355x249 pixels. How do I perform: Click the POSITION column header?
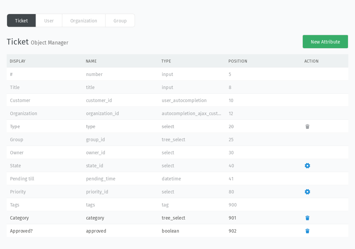(x=238, y=61)
